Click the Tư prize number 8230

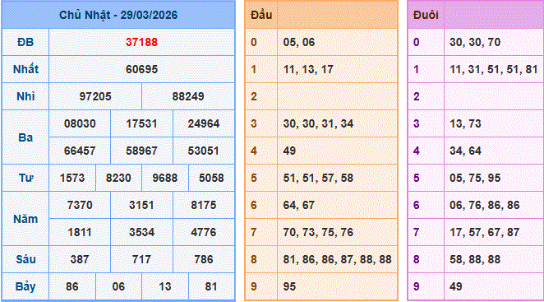[x=118, y=178]
